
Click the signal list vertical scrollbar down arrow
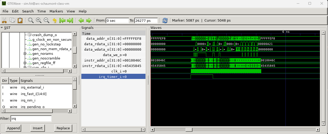75,106
